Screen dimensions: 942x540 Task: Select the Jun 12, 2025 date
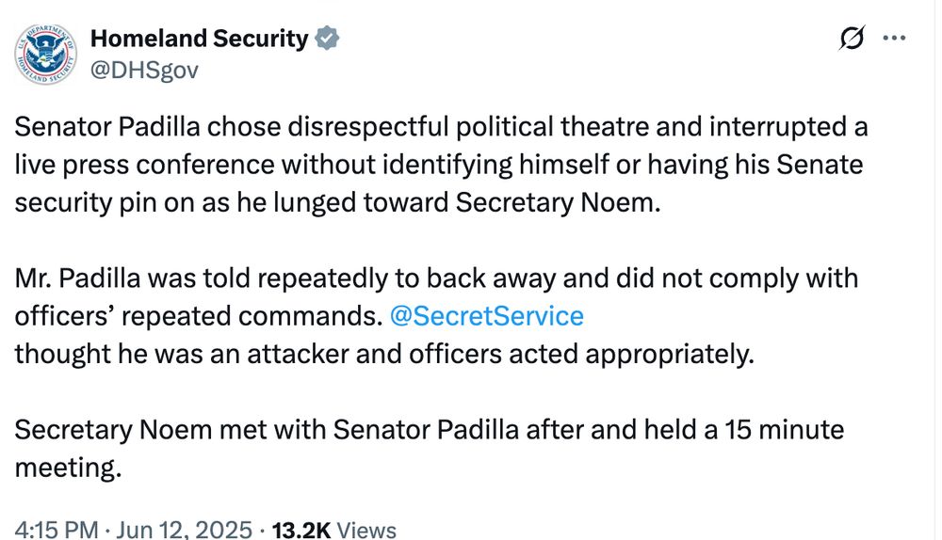click(x=184, y=530)
